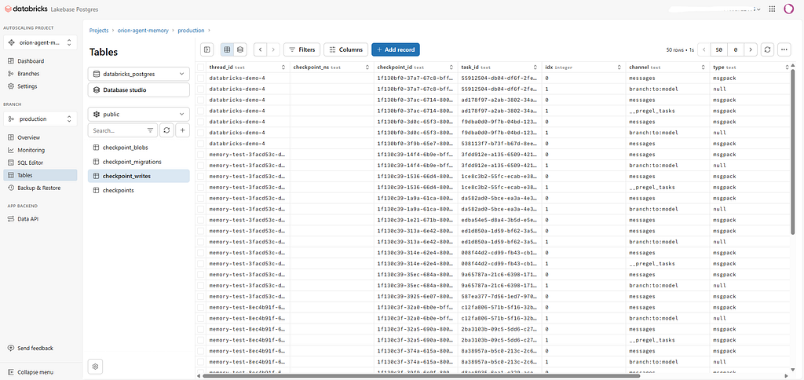Open Database studio
Image resolution: width=804 pixels, height=380 pixels.
[138, 90]
